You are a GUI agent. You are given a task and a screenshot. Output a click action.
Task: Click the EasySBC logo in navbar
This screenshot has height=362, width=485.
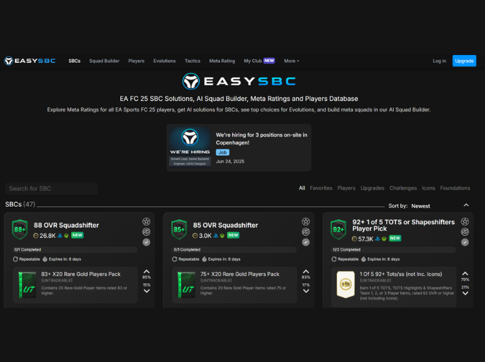point(30,61)
